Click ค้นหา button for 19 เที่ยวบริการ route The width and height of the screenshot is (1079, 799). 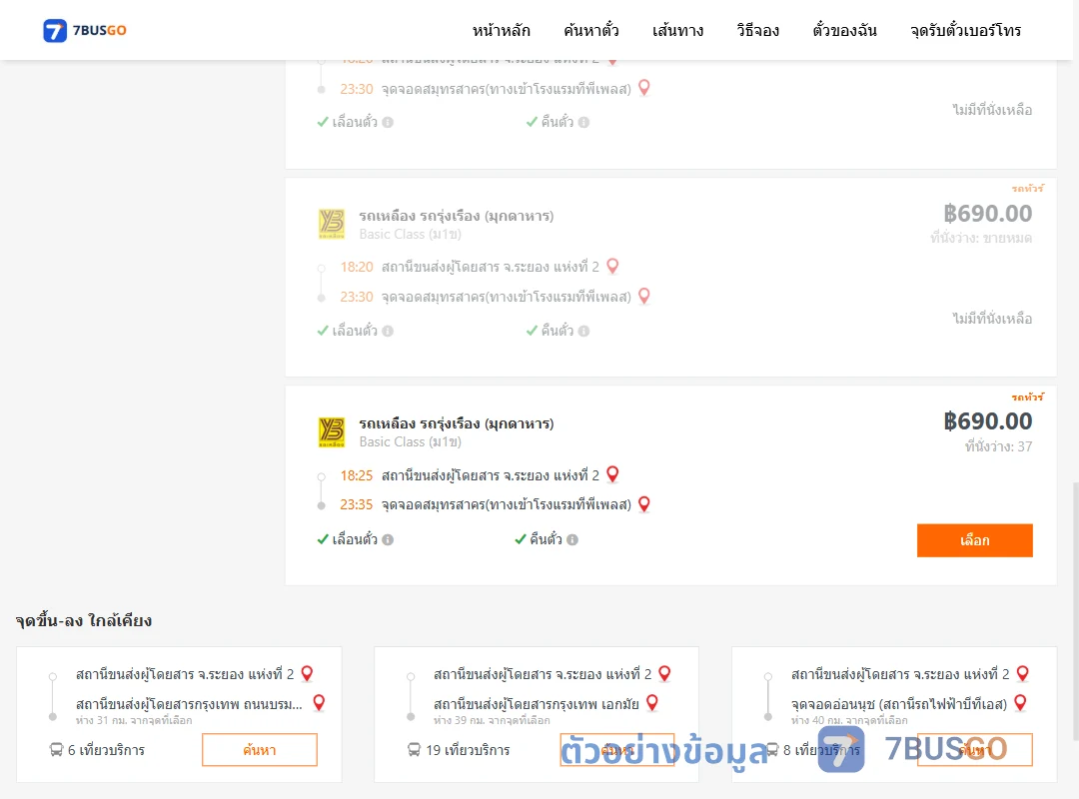click(x=617, y=749)
